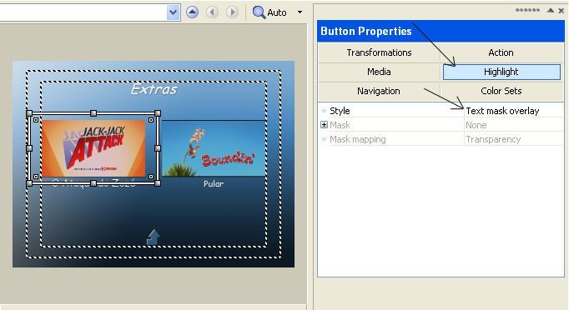569x310 pixels.
Task: Select the Boundin' thumbnail in the menu
Action: [x=214, y=148]
